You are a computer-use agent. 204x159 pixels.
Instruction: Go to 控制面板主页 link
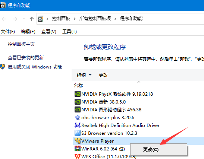(x=21, y=44)
